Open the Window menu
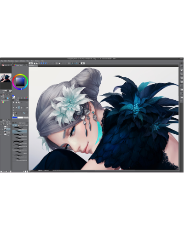This screenshot has height=230, width=184. 37,61
